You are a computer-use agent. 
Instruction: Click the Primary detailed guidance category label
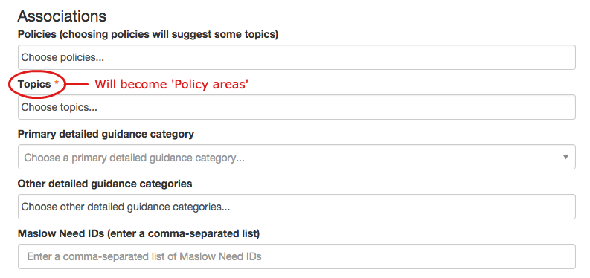[106, 134]
